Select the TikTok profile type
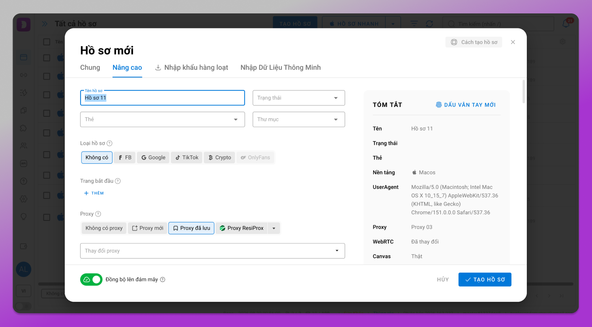Screen dimensions: 592x327 point(187,157)
